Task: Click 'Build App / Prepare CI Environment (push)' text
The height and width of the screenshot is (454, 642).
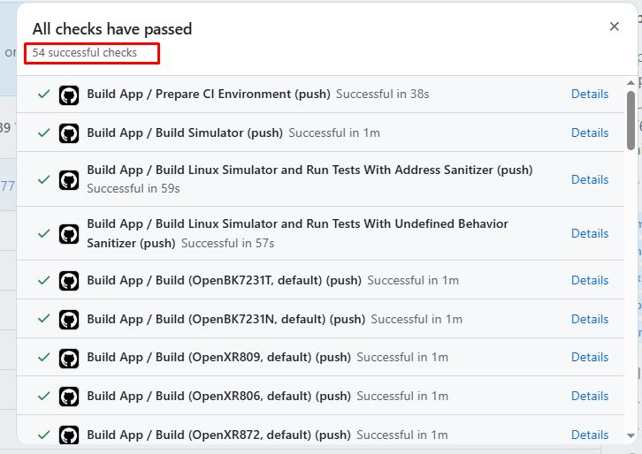Action: click(209, 95)
